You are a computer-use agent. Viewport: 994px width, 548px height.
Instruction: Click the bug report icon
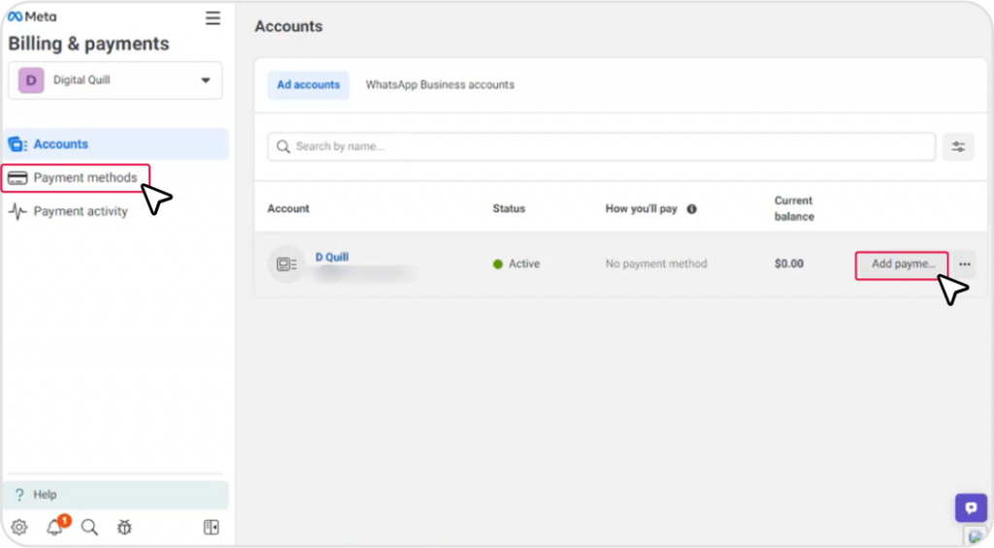pyautogui.click(x=124, y=528)
